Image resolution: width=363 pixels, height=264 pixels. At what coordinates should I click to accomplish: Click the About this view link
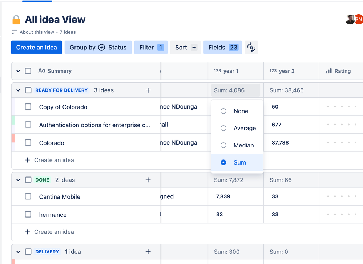click(37, 32)
